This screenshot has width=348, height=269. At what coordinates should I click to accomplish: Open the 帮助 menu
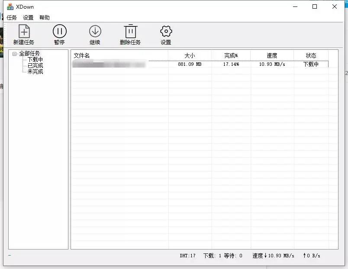pos(45,18)
